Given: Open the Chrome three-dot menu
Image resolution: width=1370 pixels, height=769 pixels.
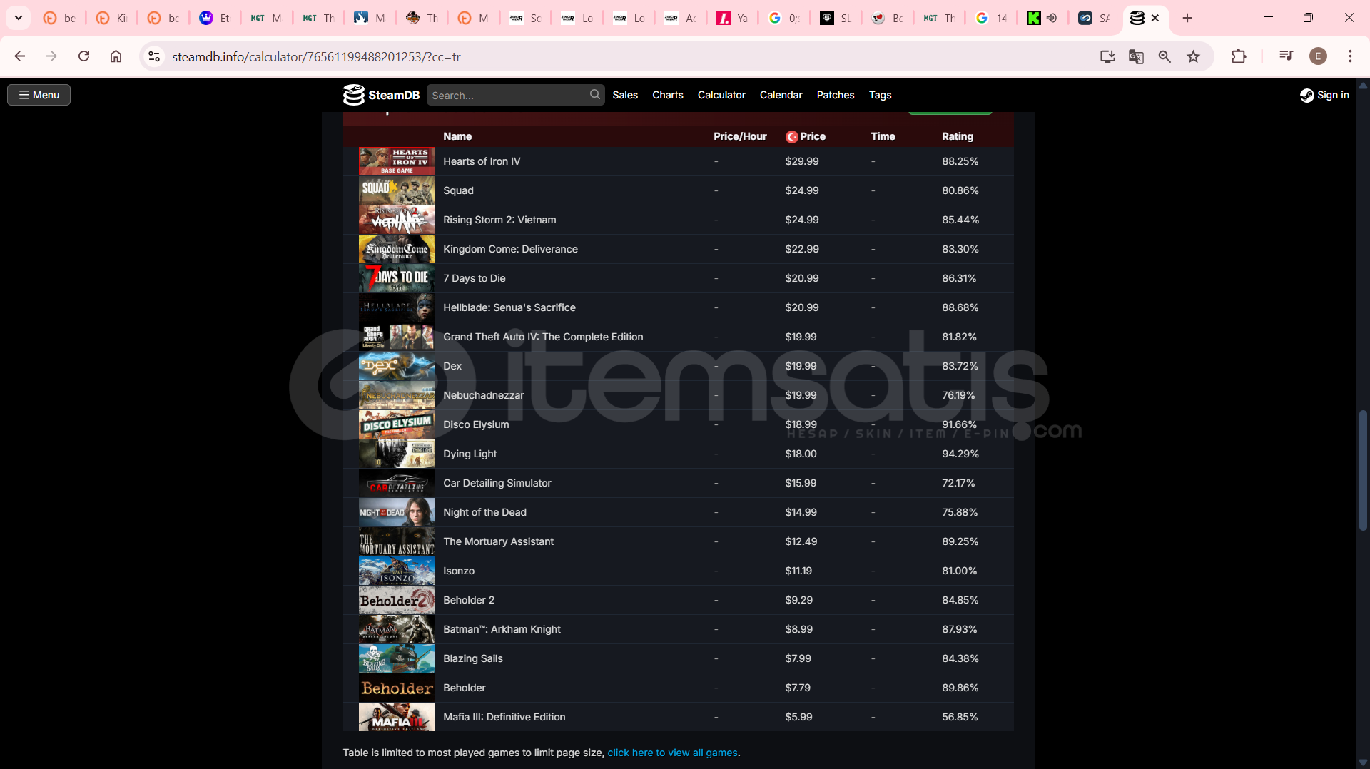Looking at the screenshot, I should (x=1350, y=56).
